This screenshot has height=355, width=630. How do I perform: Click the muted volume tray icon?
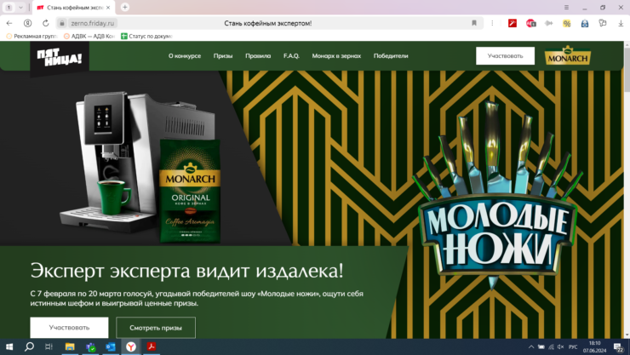click(x=561, y=347)
